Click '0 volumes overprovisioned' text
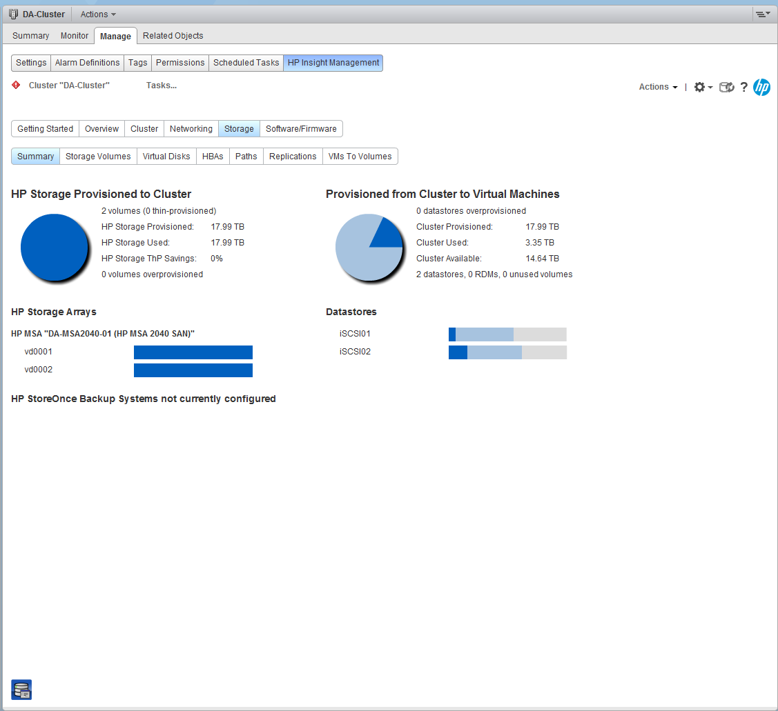This screenshot has width=778, height=711. tap(153, 274)
